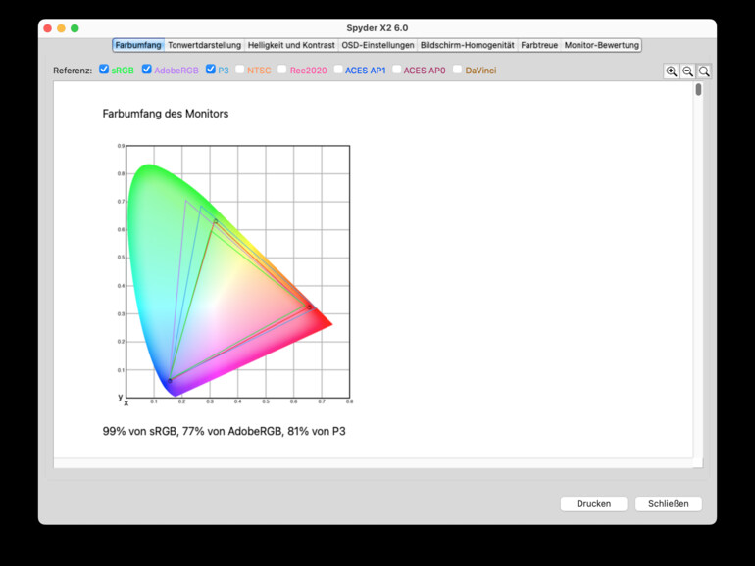The width and height of the screenshot is (755, 566).
Task: Switch to the Tonwertdarstellung tab
Action: point(204,45)
